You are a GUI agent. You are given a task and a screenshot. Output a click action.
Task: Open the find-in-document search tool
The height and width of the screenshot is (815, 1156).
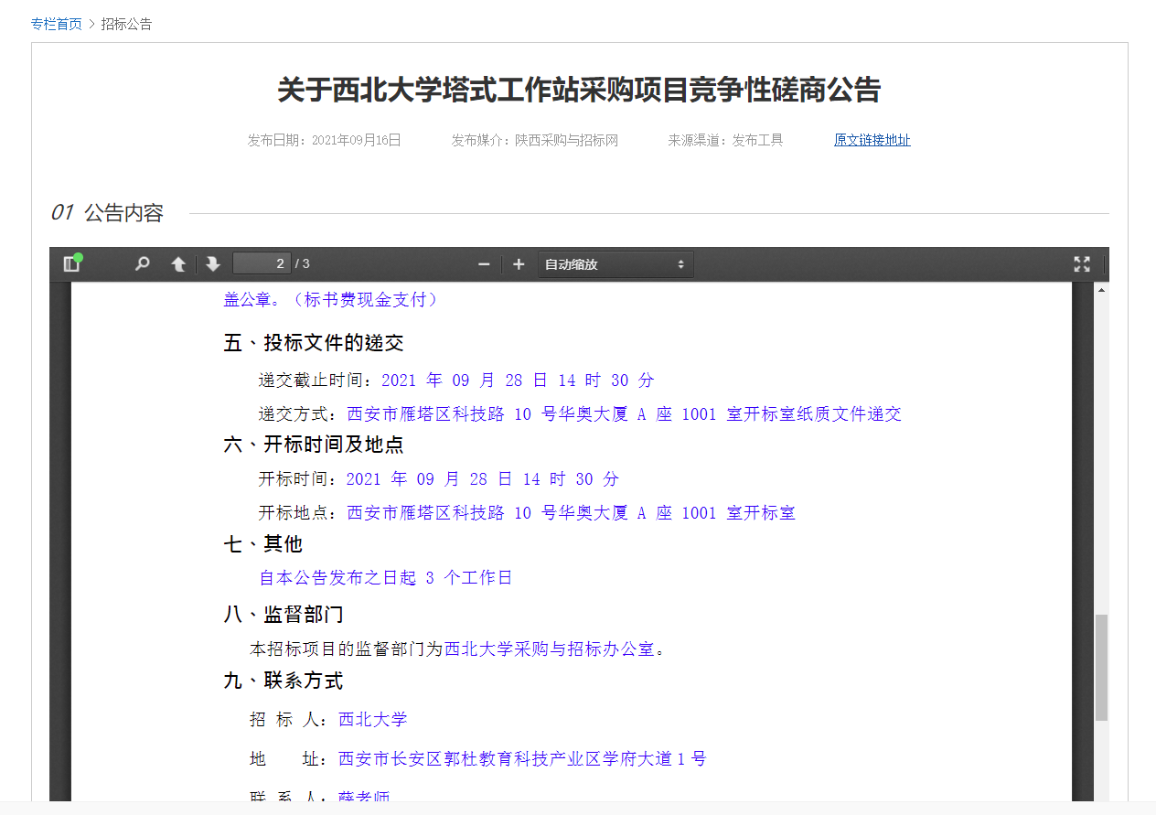(x=142, y=264)
